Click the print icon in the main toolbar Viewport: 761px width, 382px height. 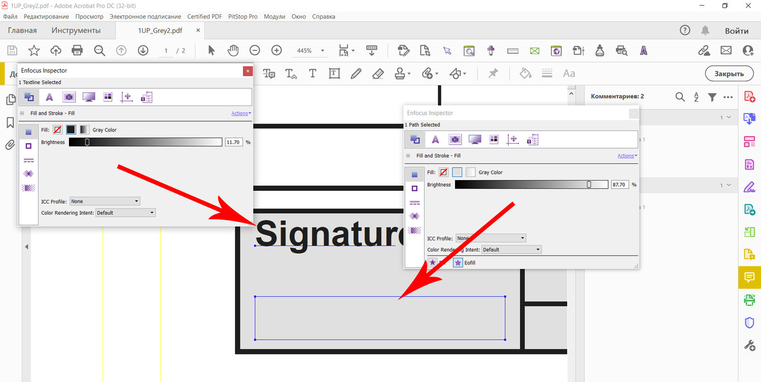(x=77, y=50)
